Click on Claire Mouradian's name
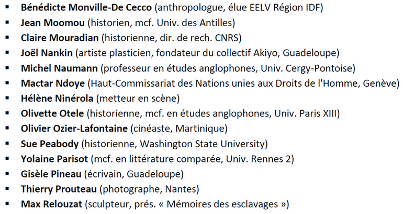The height and width of the screenshot is (214, 403). [x=60, y=38]
